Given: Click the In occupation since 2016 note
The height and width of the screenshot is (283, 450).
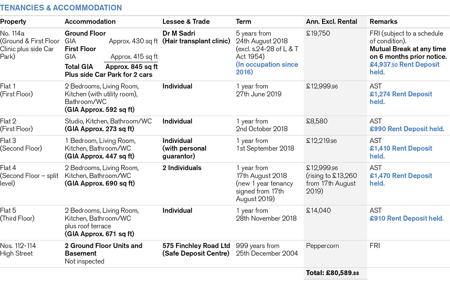Looking at the screenshot, I should (x=267, y=68).
